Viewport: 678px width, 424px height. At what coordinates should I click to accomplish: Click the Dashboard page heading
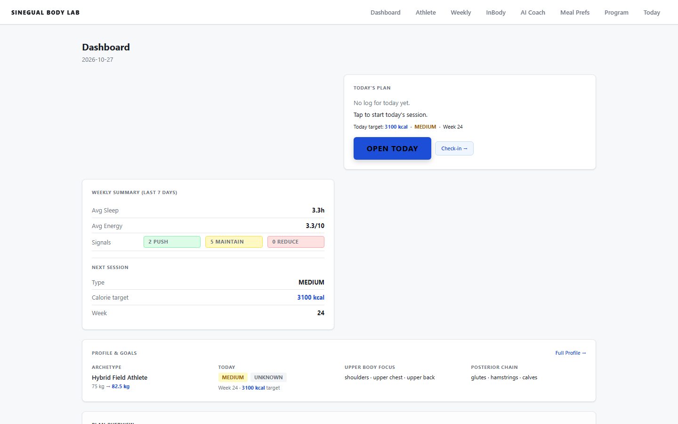106,47
